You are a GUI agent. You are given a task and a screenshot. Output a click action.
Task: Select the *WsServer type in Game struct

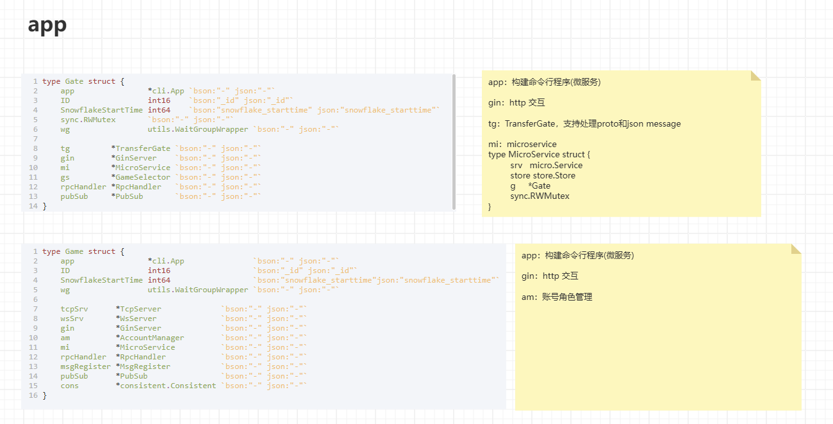point(136,318)
